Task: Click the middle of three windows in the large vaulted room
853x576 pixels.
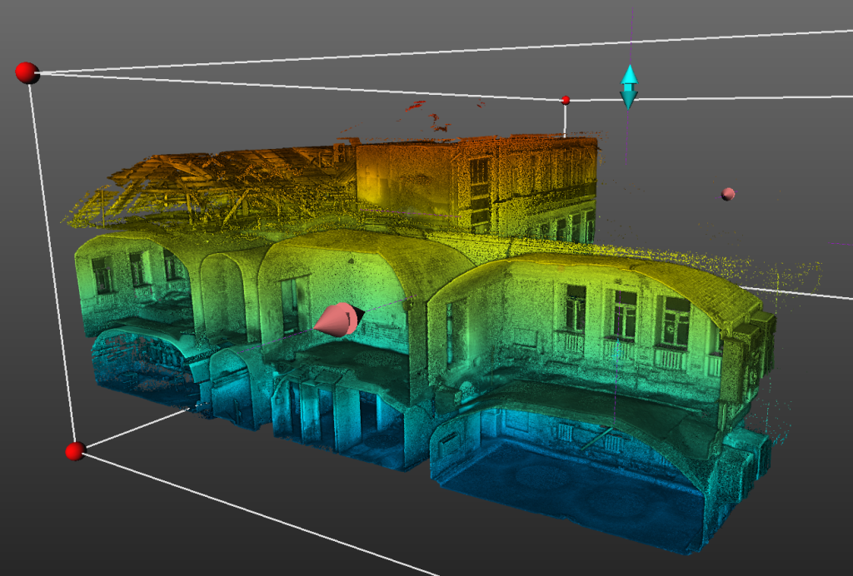Action: 625,313
